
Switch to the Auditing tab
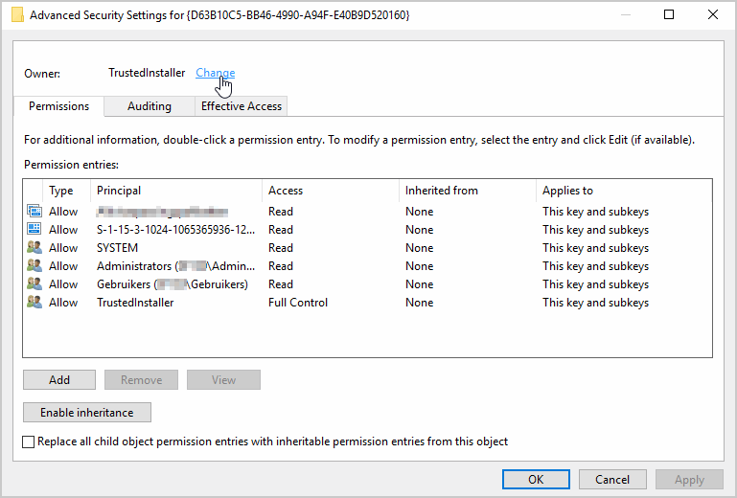tap(149, 106)
